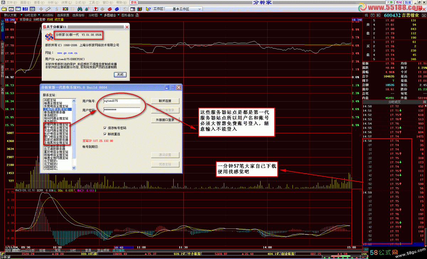Select 东莞电信全推主站 in server list
427x259 pixels.
coord(56,106)
